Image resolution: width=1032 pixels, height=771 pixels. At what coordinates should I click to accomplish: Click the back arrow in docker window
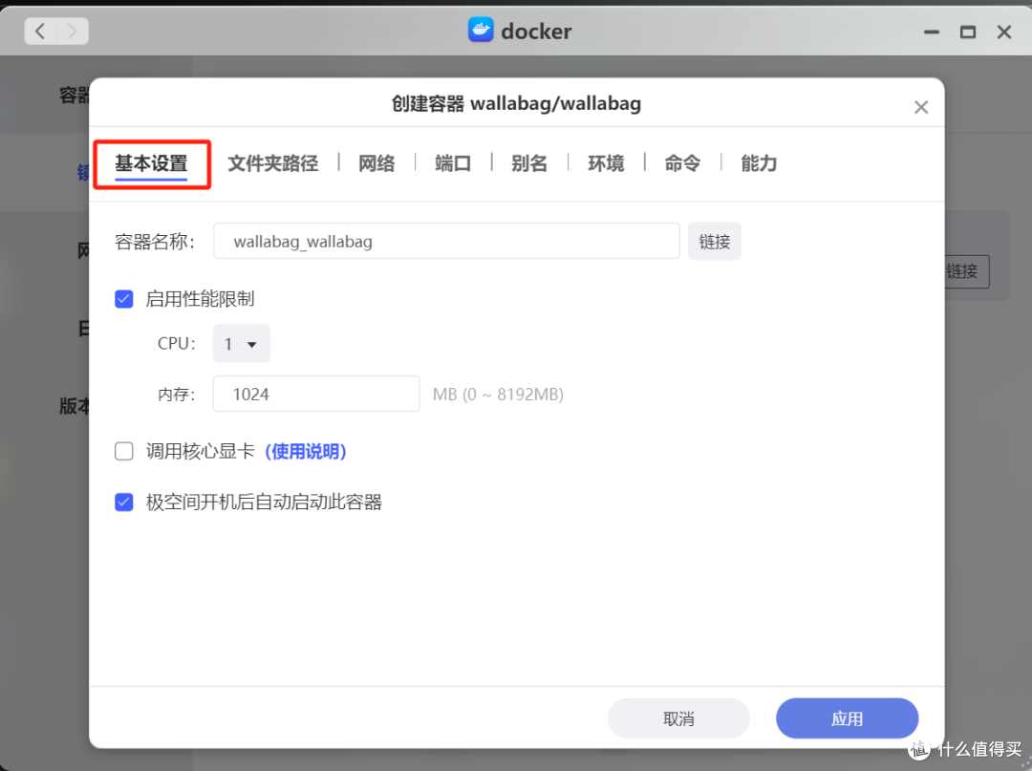[40, 31]
